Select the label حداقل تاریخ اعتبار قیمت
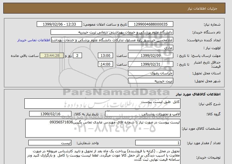 [207, 64]
